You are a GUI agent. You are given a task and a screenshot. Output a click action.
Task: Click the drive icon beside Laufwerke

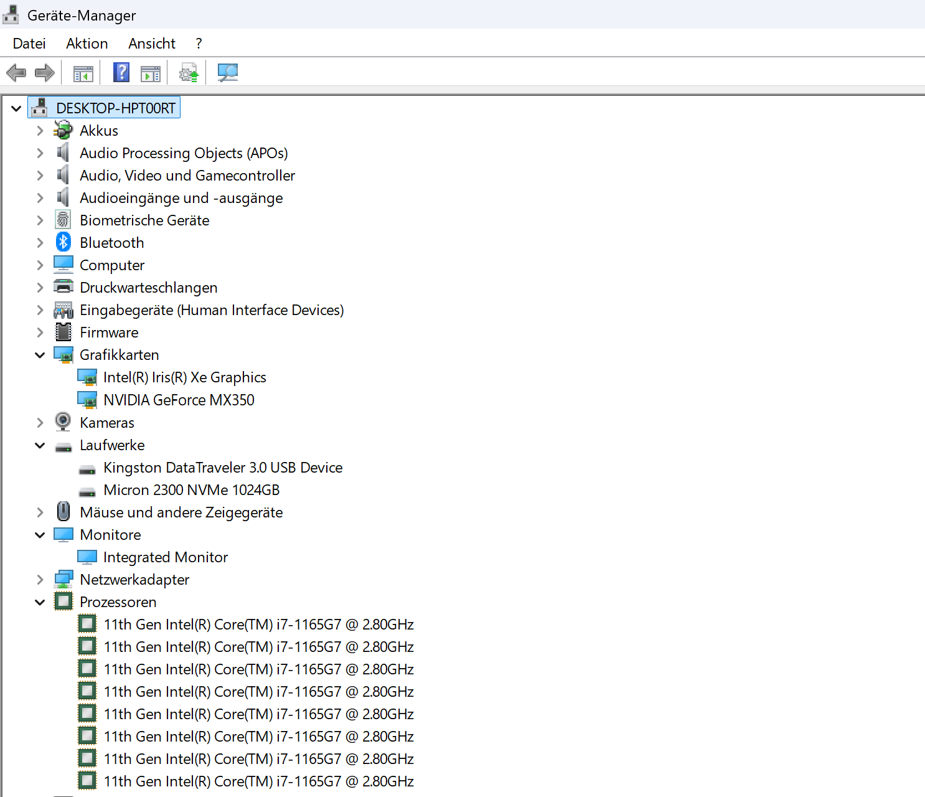tap(63, 446)
